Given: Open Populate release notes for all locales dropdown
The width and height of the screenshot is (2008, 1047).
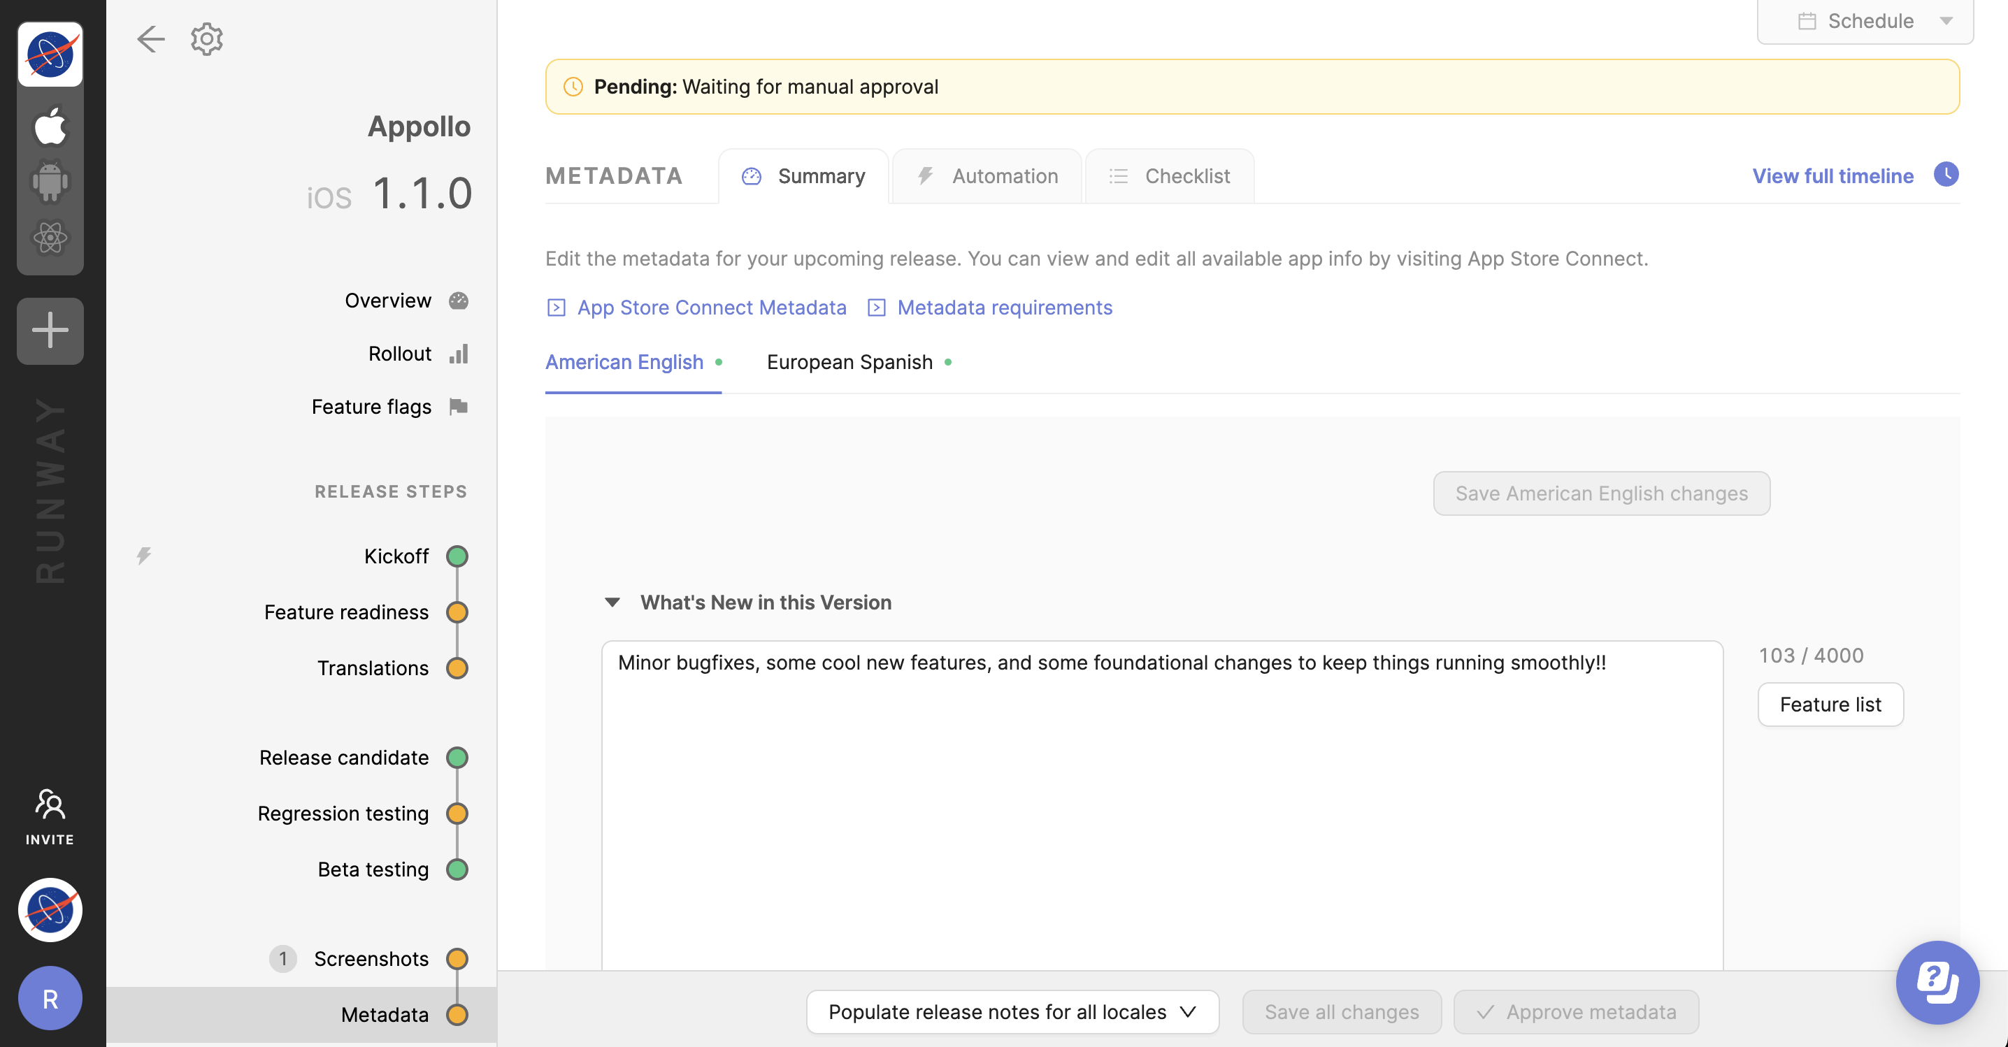Looking at the screenshot, I should point(1012,1012).
